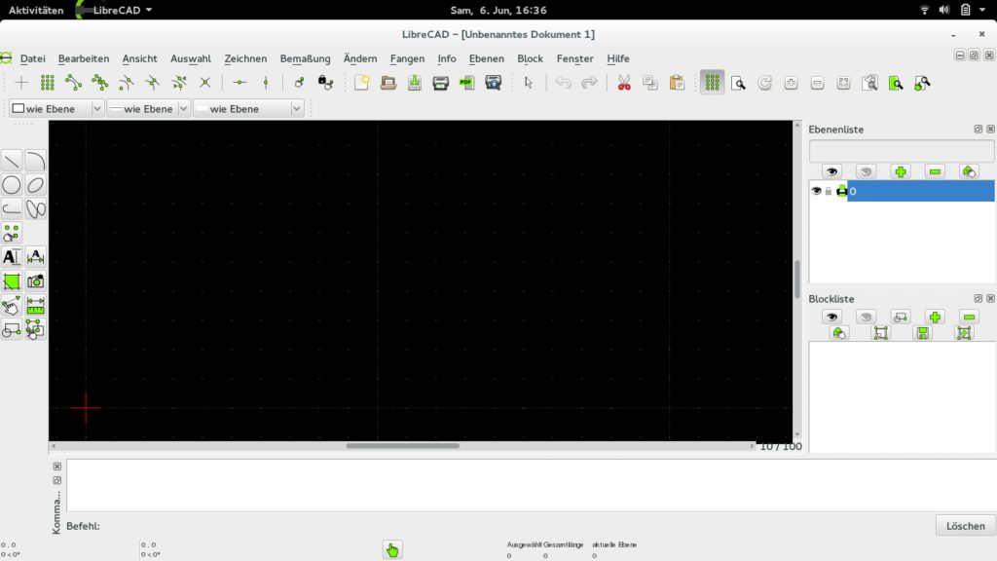Open the line type 'wie Ebene' dropdown
This screenshot has height=561, width=997.
(x=248, y=109)
